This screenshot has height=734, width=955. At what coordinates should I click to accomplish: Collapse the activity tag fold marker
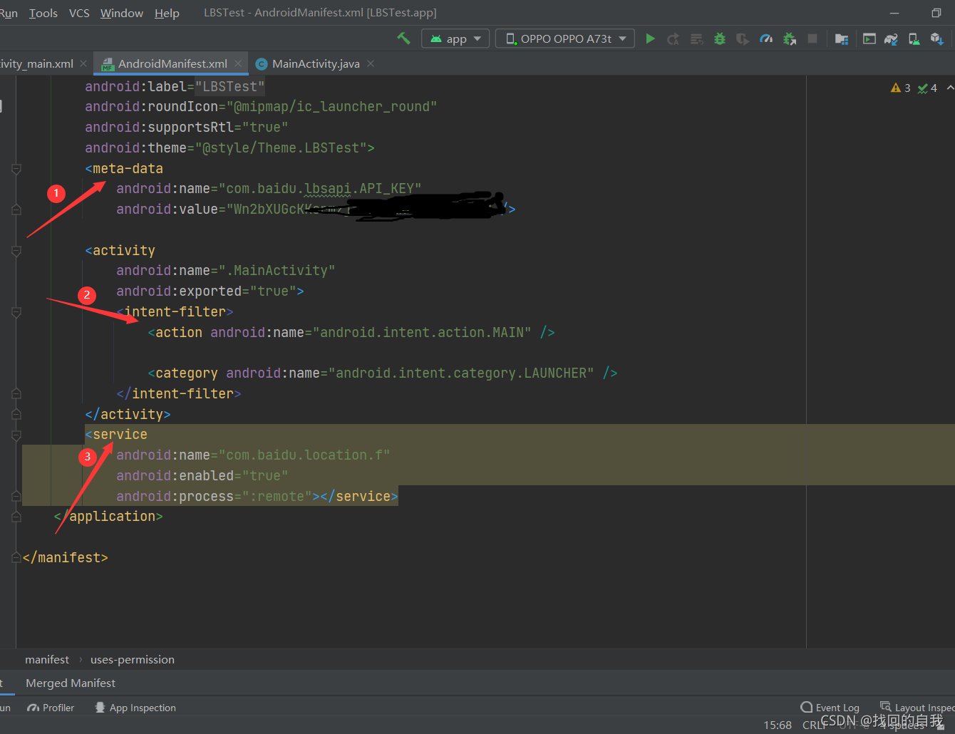pos(16,251)
